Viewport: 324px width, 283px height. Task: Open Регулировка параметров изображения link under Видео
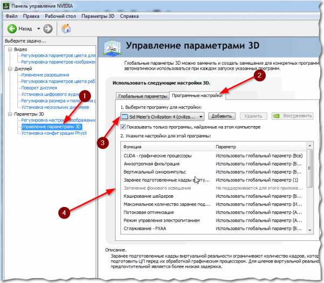pos(58,62)
